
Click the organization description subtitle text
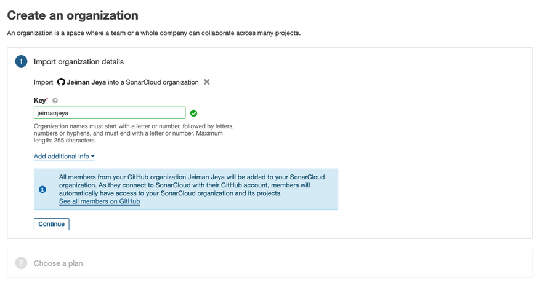point(153,33)
